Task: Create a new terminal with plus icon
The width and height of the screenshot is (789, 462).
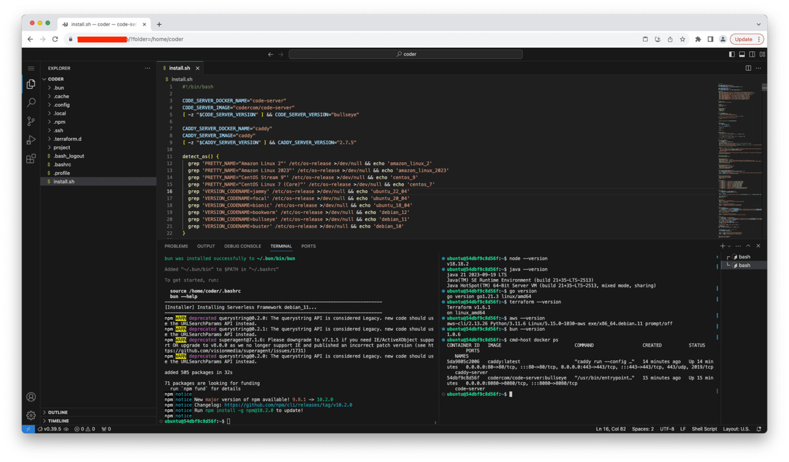Action: (723, 246)
